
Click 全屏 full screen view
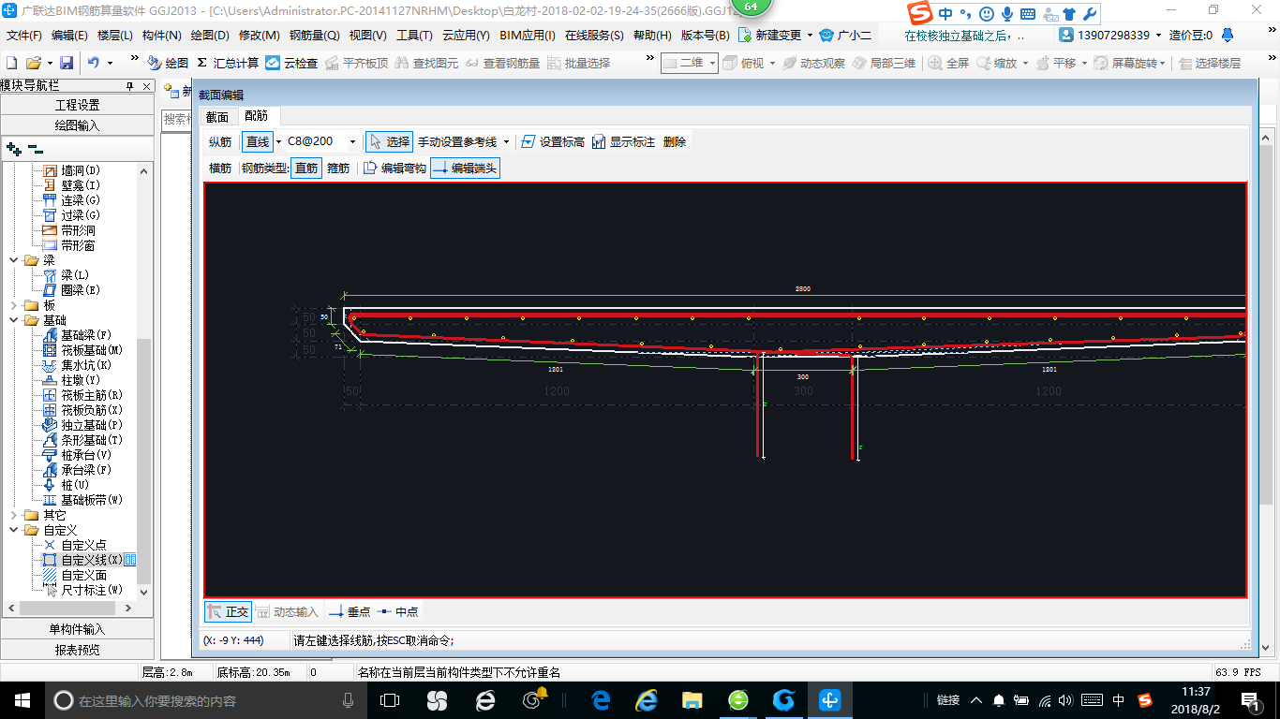click(948, 63)
